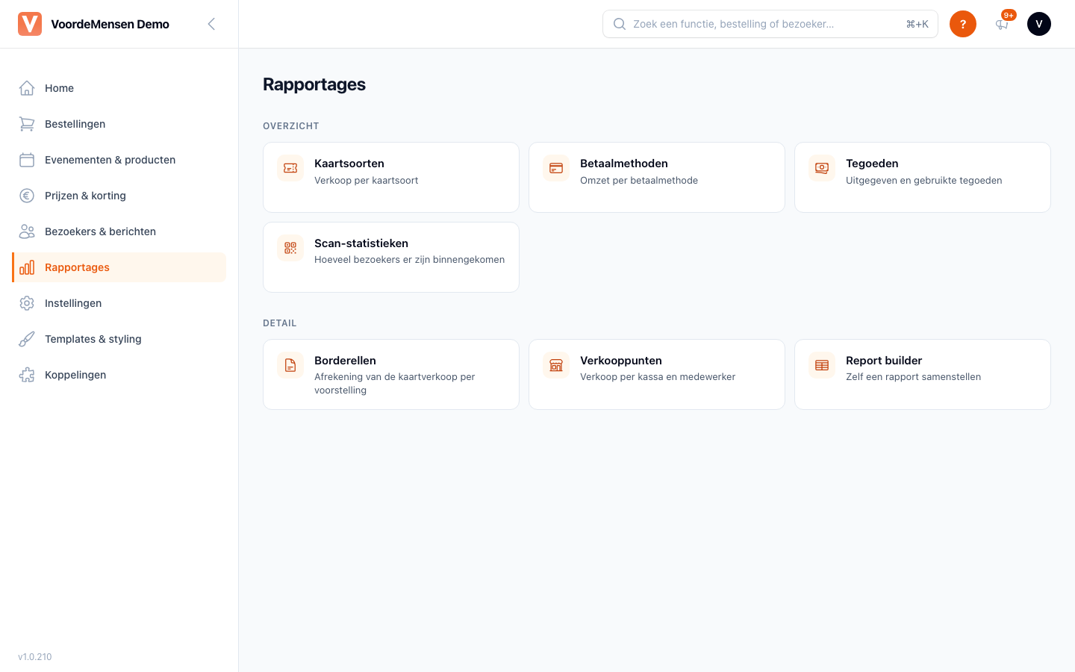
Task: Open the Kaartsoorten report title
Action: (x=349, y=164)
